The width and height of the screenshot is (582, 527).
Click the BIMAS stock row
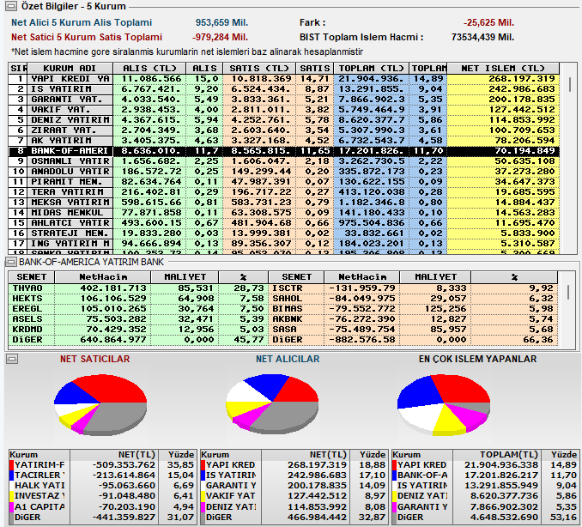pyautogui.click(x=413, y=309)
